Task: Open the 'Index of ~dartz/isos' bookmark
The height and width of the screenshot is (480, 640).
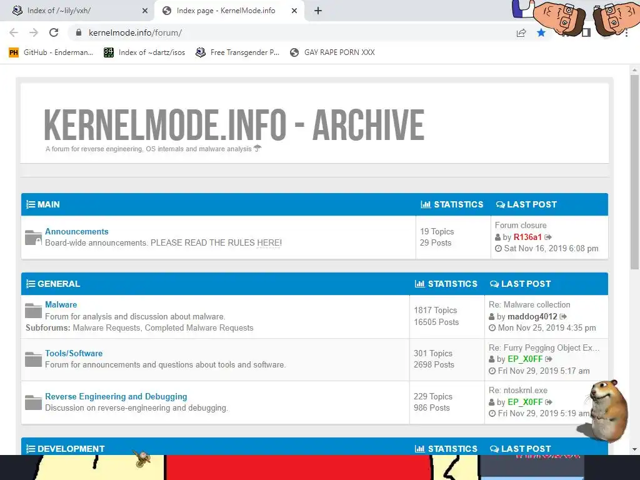Action: click(x=144, y=52)
